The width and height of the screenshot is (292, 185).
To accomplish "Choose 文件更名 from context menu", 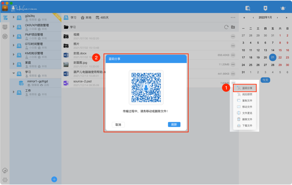I will [x=245, y=113].
